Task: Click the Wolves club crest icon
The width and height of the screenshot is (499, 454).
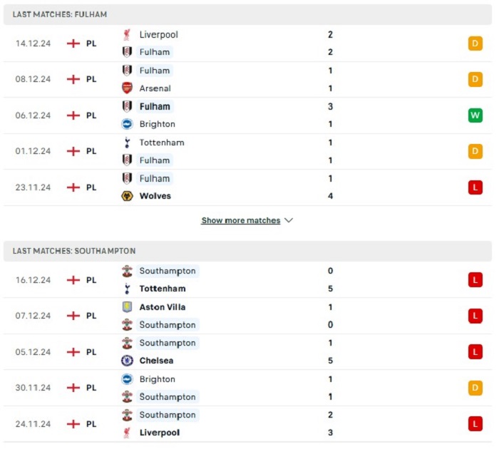Action: 128,196
